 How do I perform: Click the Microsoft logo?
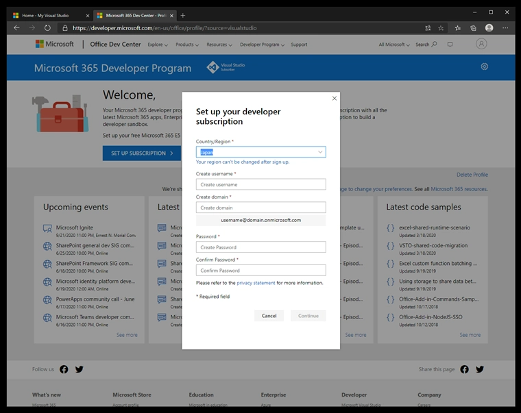pyautogui.click(x=54, y=44)
